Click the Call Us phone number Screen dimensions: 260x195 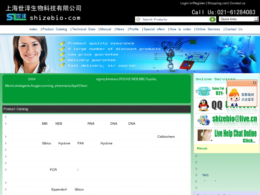pos(224,12)
